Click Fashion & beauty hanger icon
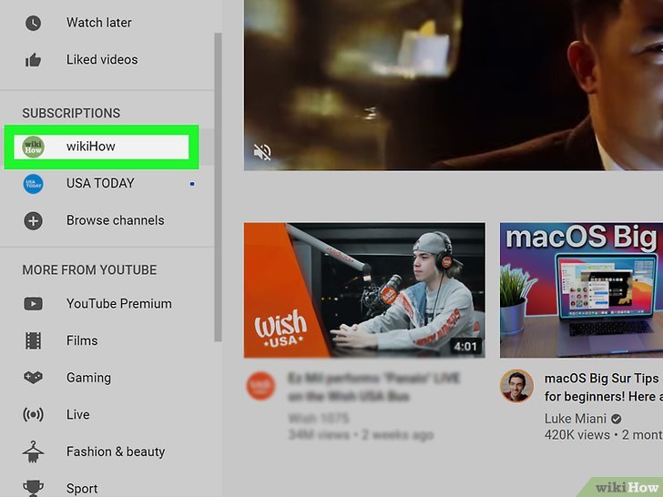This screenshot has height=497, width=663. [33, 451]
